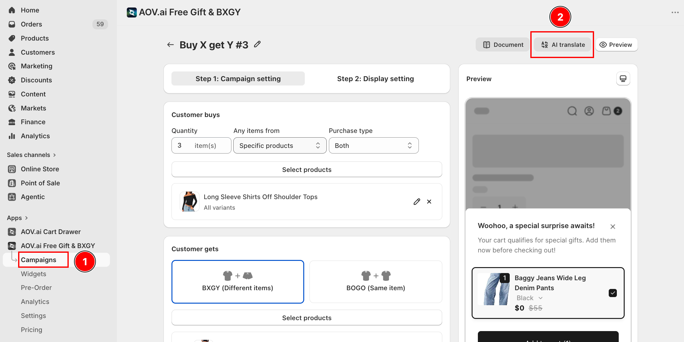The image size is (684, 342).
Task: Open the Orders page link
Action: [x=31, y=24]
